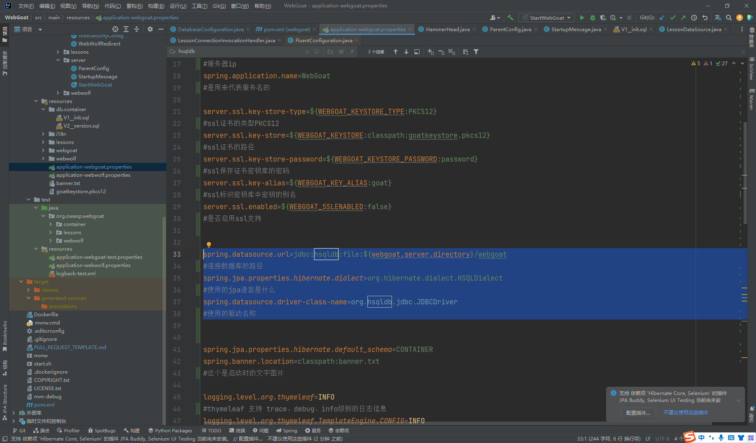Open the Spring tool window button
This screenshot has height=443, width=756.
pos(286,431)
